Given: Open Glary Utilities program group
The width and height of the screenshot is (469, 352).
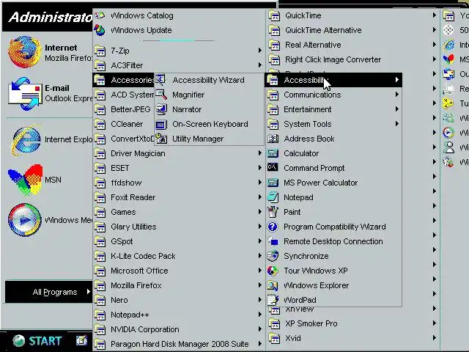Looking at the screenshot, I should point(179,227).
